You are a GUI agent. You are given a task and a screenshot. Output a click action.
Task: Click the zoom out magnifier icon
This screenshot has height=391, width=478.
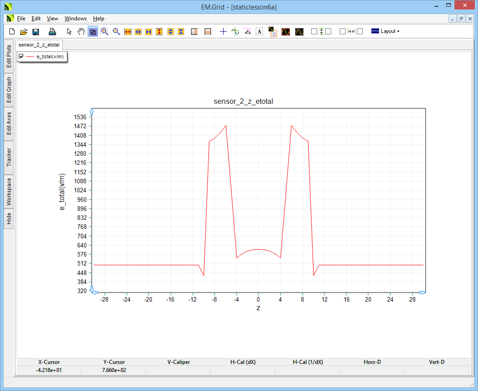(117, 32)
